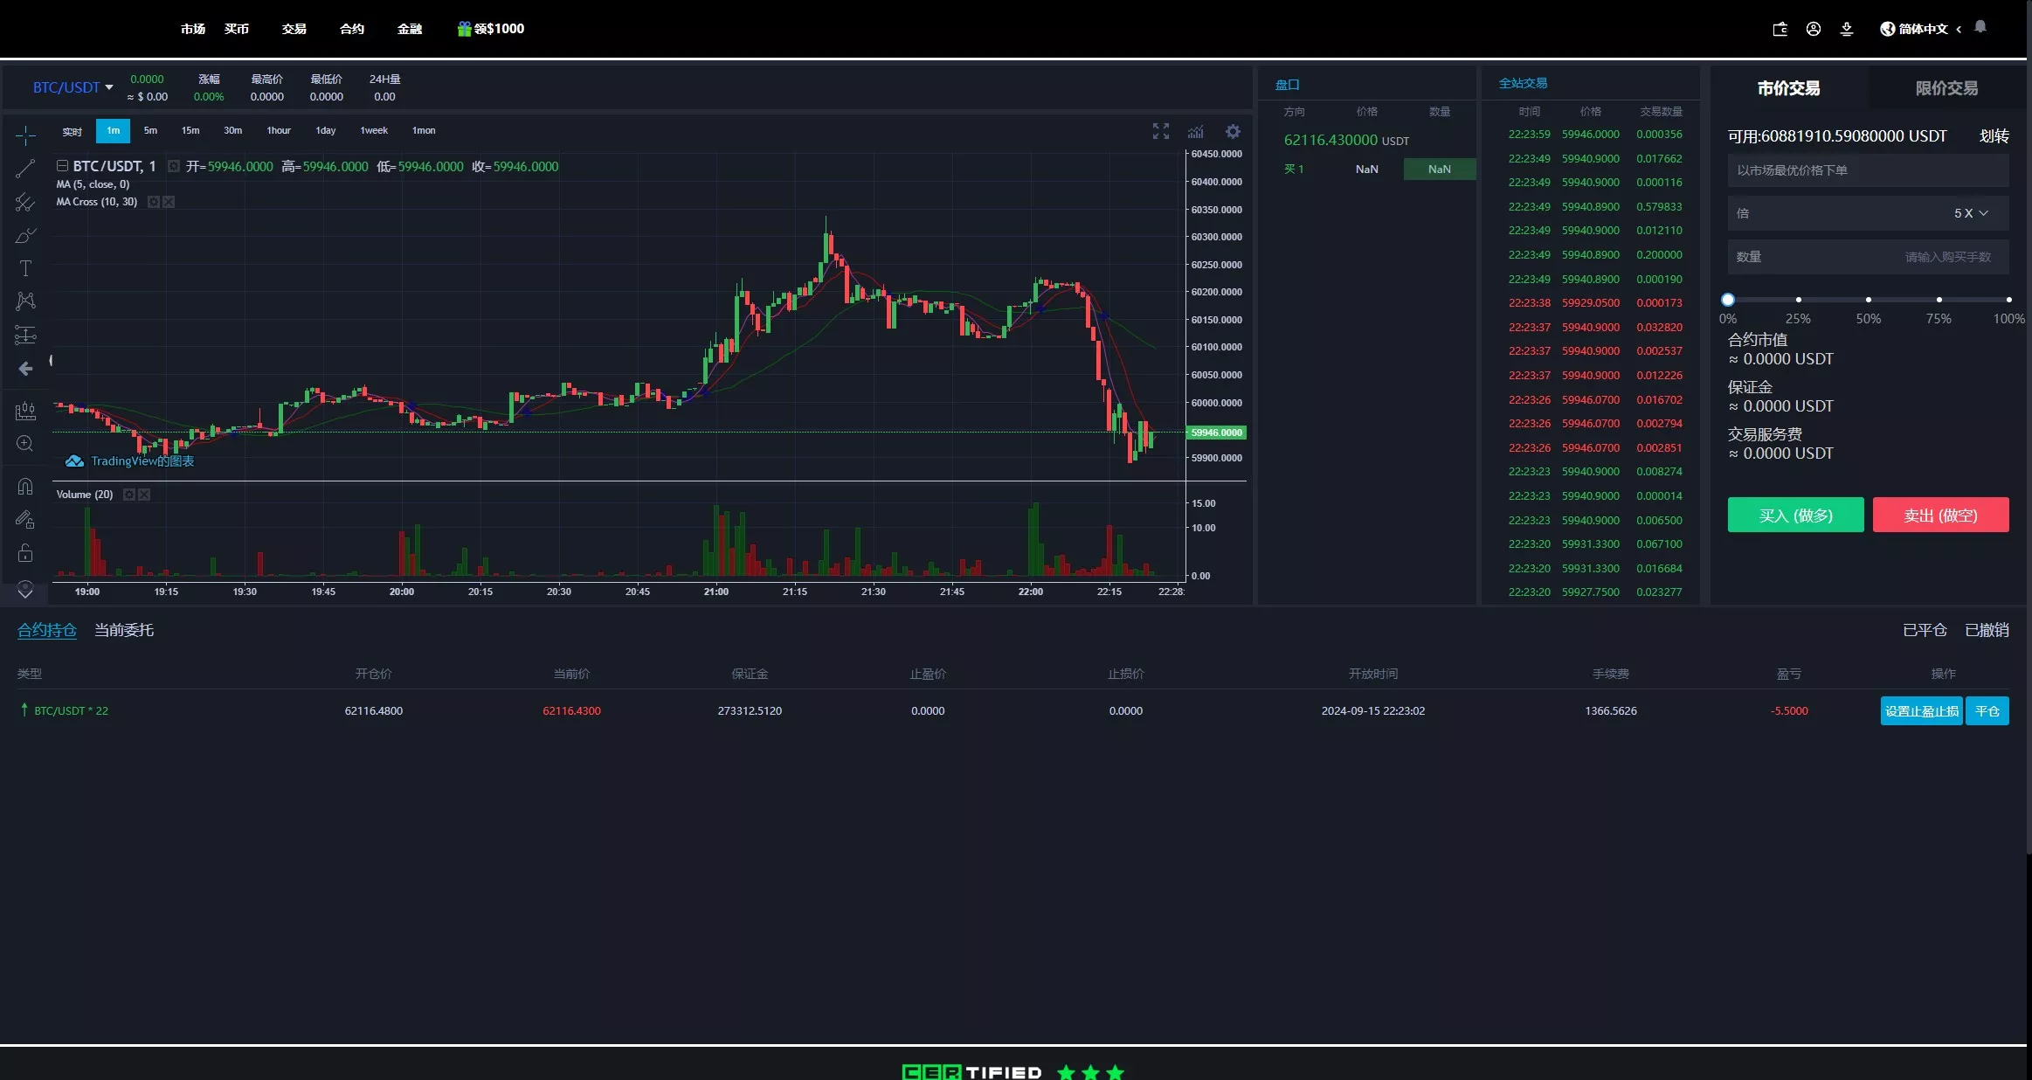The image size is (2032, 1080).
Task: Click the 数量 quantity input field
Action: (x=1868, y=257)
